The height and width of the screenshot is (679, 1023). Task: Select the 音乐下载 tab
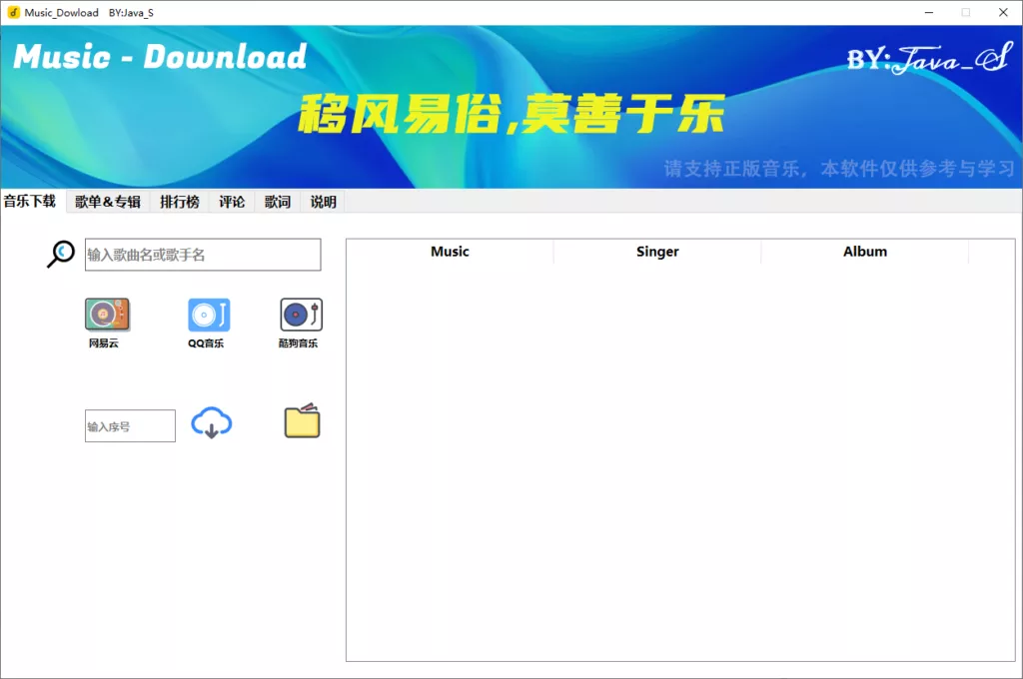[x=30, y=201]
